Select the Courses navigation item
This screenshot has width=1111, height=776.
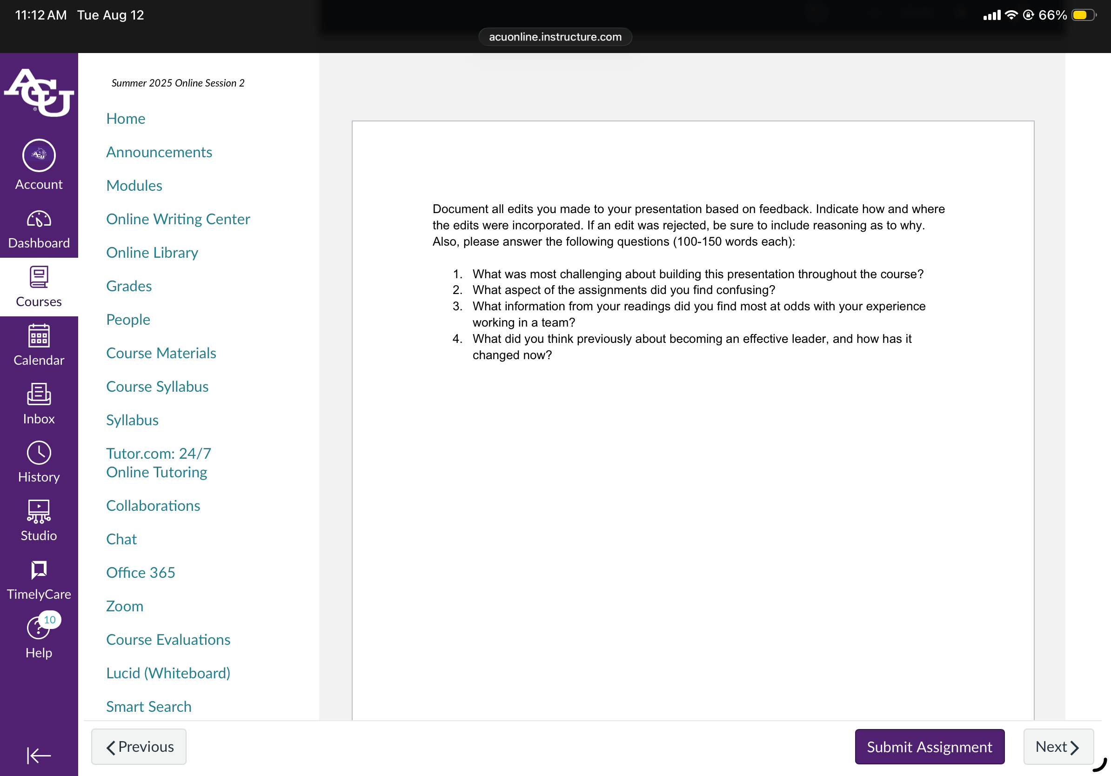click(39, 287)
